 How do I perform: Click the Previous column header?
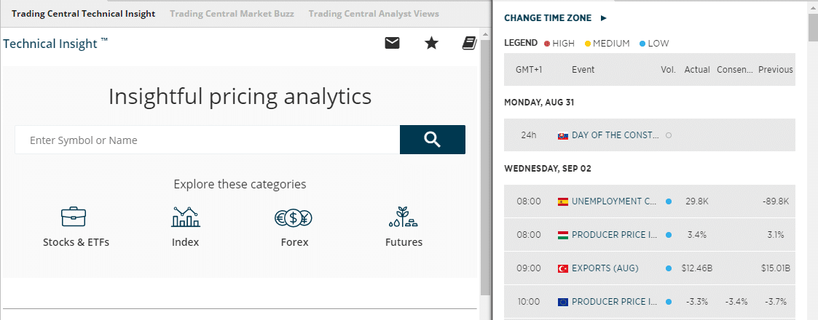[x=776, y=70]
